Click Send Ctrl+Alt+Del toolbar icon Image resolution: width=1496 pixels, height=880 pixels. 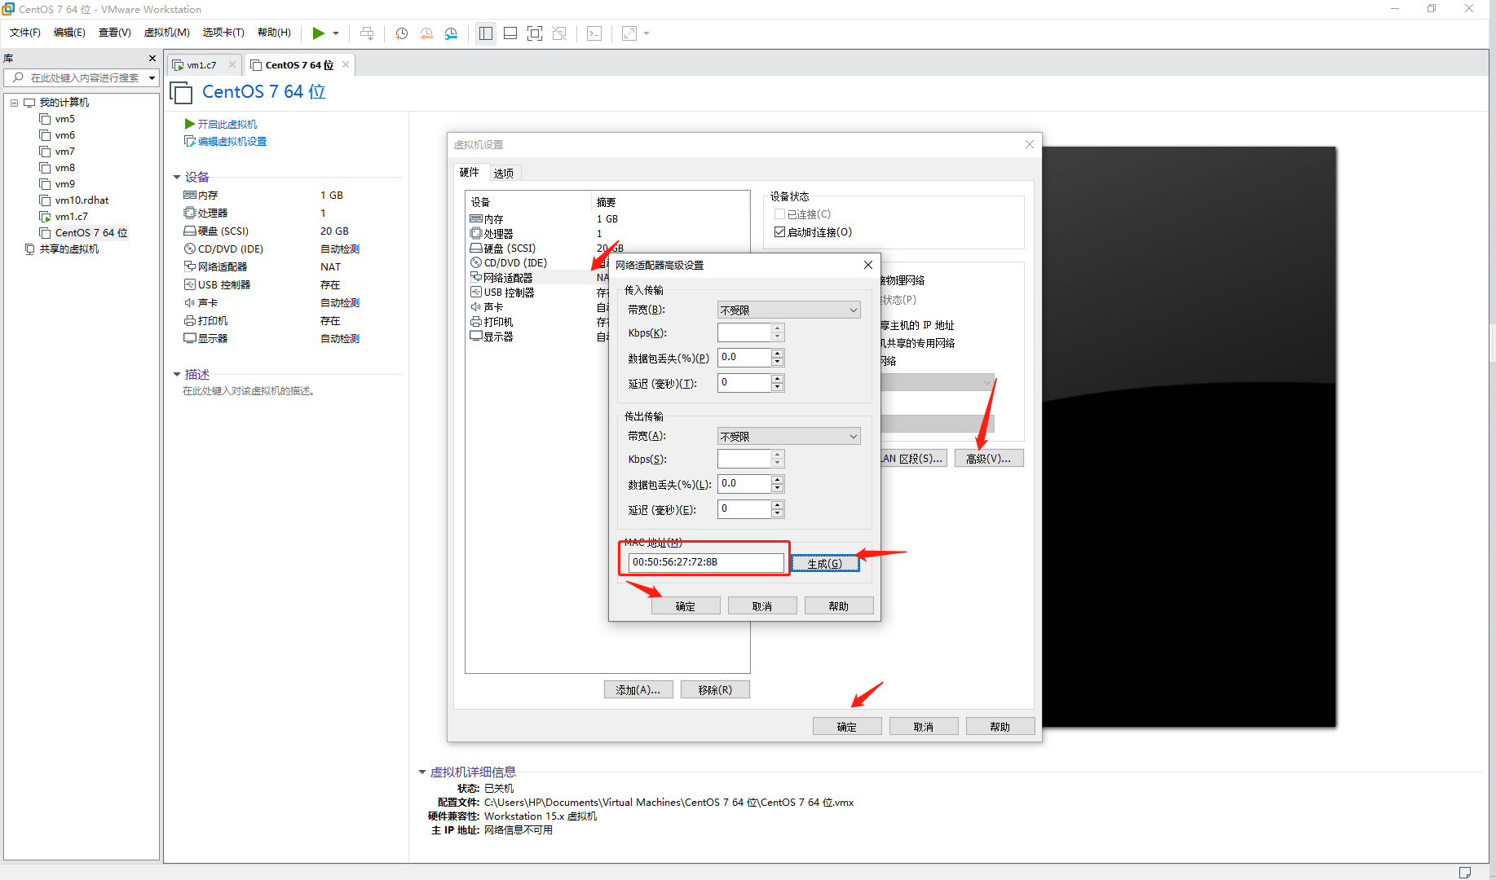367,33
